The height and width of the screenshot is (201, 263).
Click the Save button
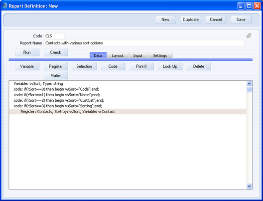pyautogui.click(x=241, y=19)
